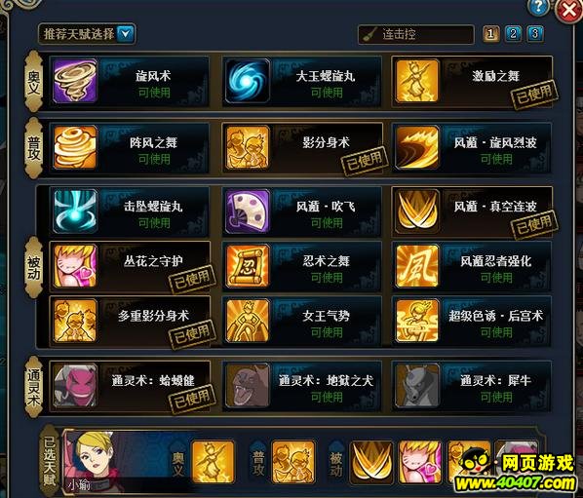Deselect the used 影分身术 talent
This screenshot has height=498, width=583.
[x=302, y=148]
